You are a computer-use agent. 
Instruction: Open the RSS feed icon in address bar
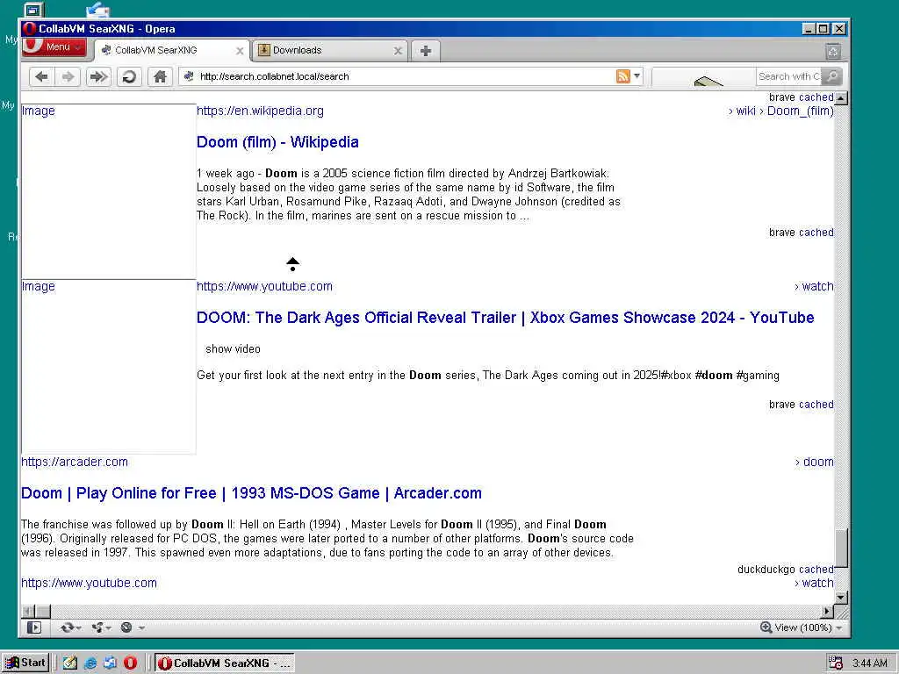622,75
